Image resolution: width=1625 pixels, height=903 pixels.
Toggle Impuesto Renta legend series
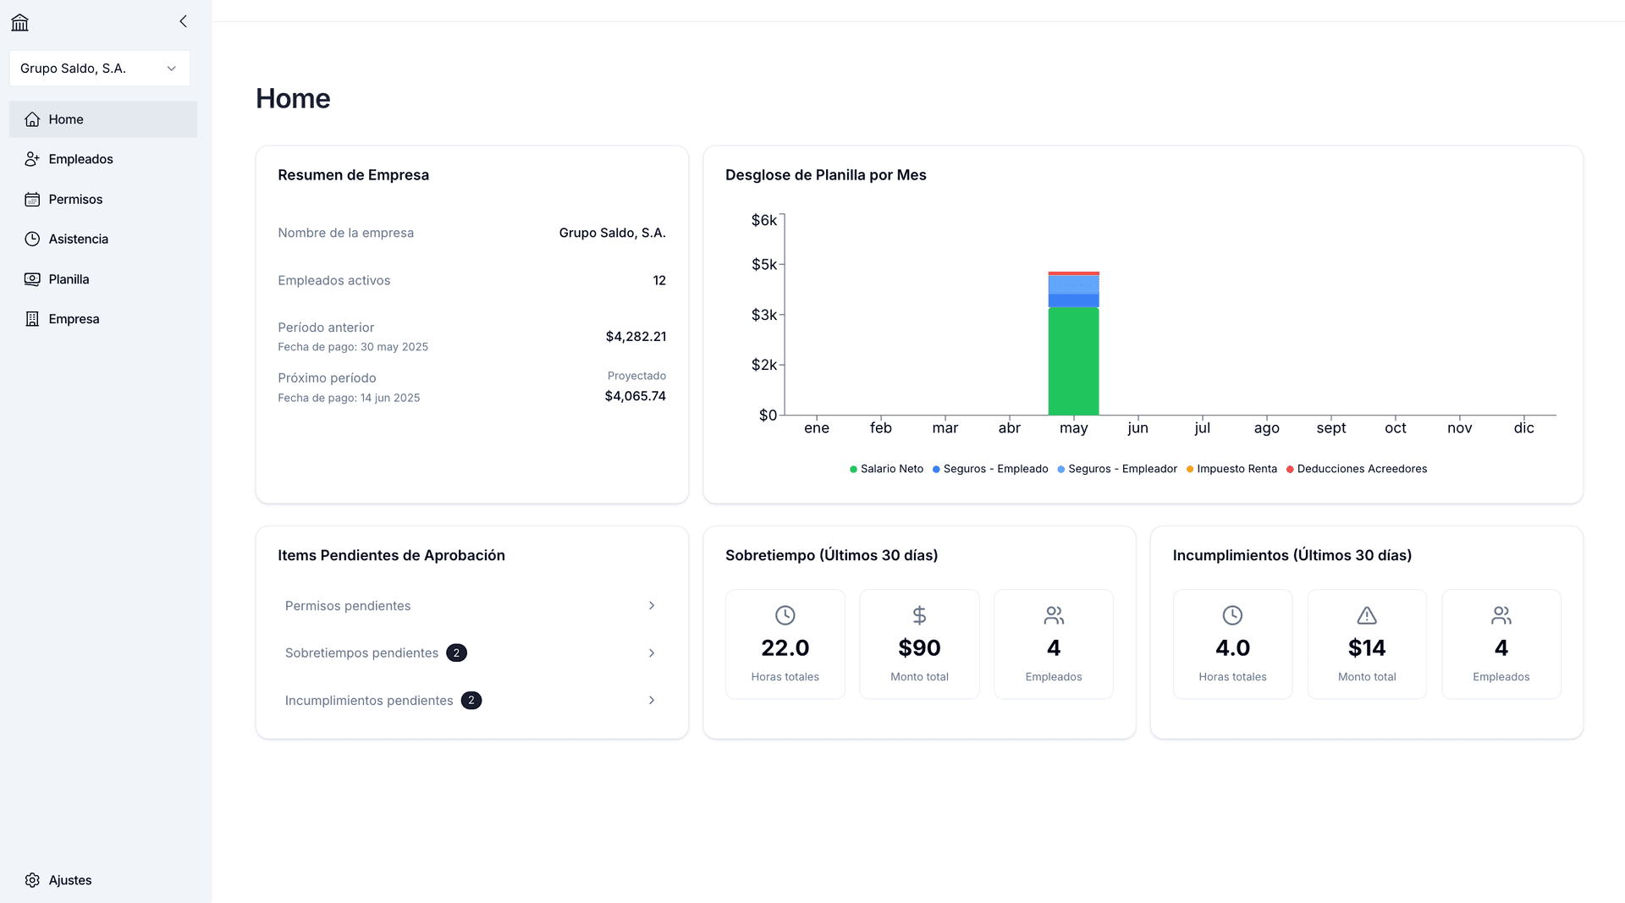click(x=1231, y=469)
